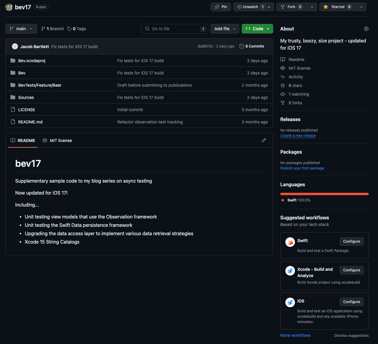Click the commit history clock icon

tap(242, 46)
